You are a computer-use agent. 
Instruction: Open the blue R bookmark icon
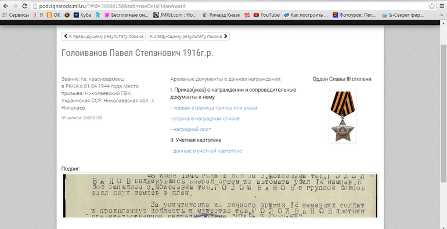[x=98, y=15]
